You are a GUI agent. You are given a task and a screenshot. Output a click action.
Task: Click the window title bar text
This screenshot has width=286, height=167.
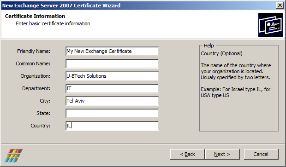click(61, 6)
